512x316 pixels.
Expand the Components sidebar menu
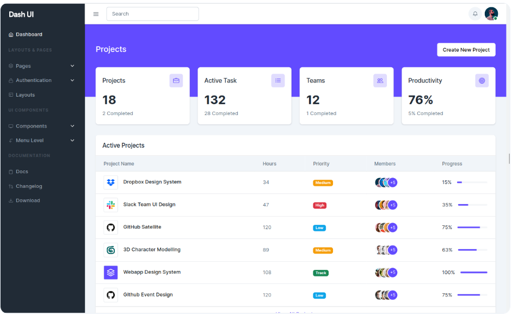[41, 126]
